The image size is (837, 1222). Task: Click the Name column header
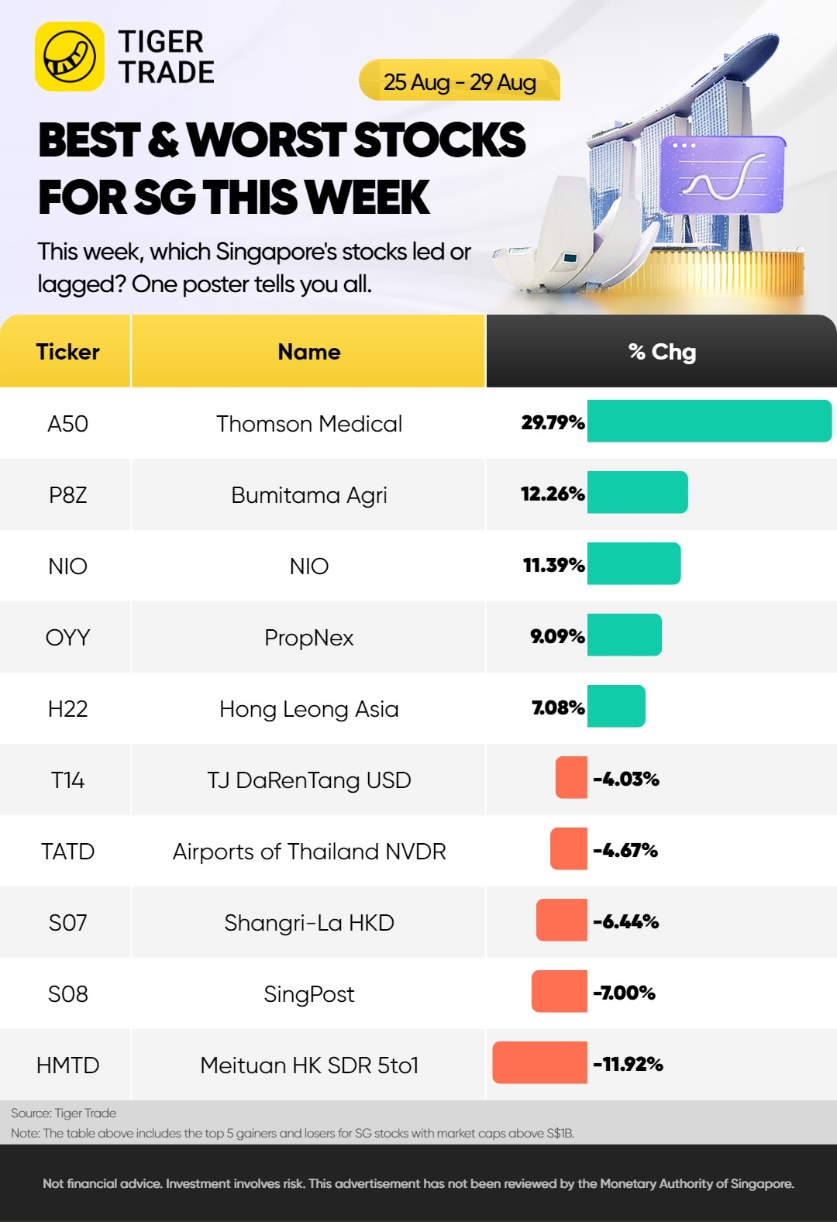308,352
